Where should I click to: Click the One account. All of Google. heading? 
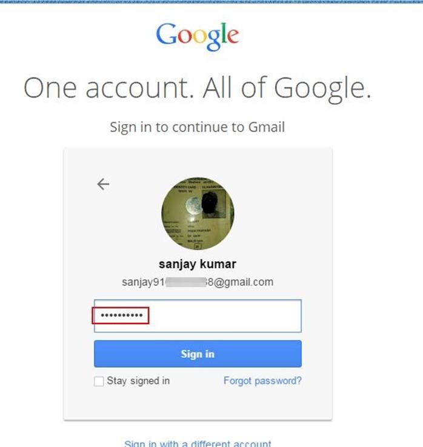198,88
